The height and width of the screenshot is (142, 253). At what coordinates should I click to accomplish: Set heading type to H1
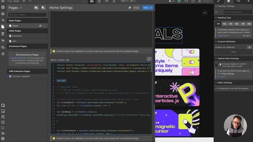tap(218, 24)
